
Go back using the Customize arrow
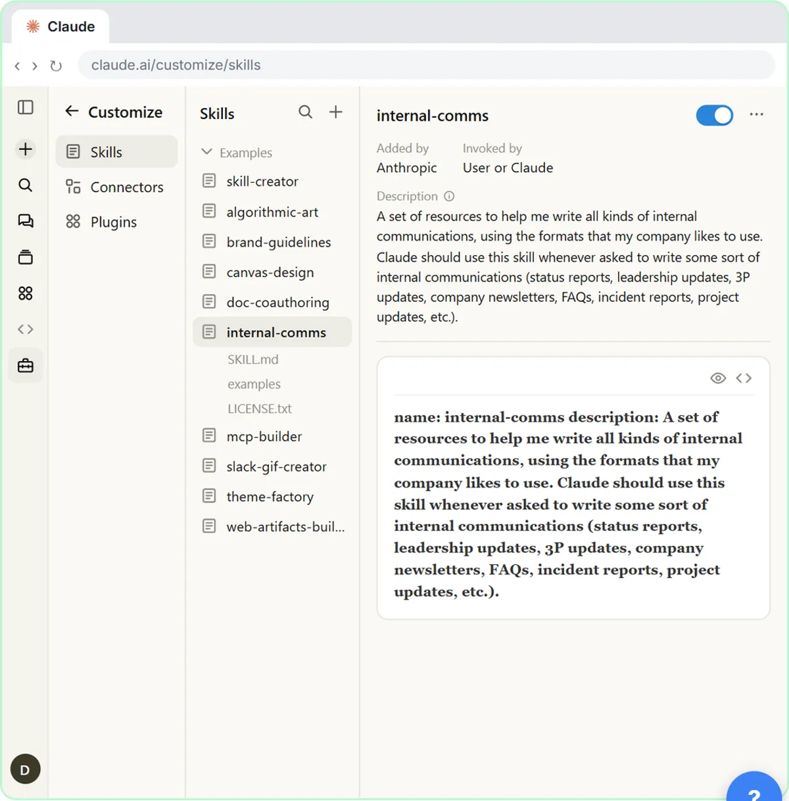(x=72, y=111)
